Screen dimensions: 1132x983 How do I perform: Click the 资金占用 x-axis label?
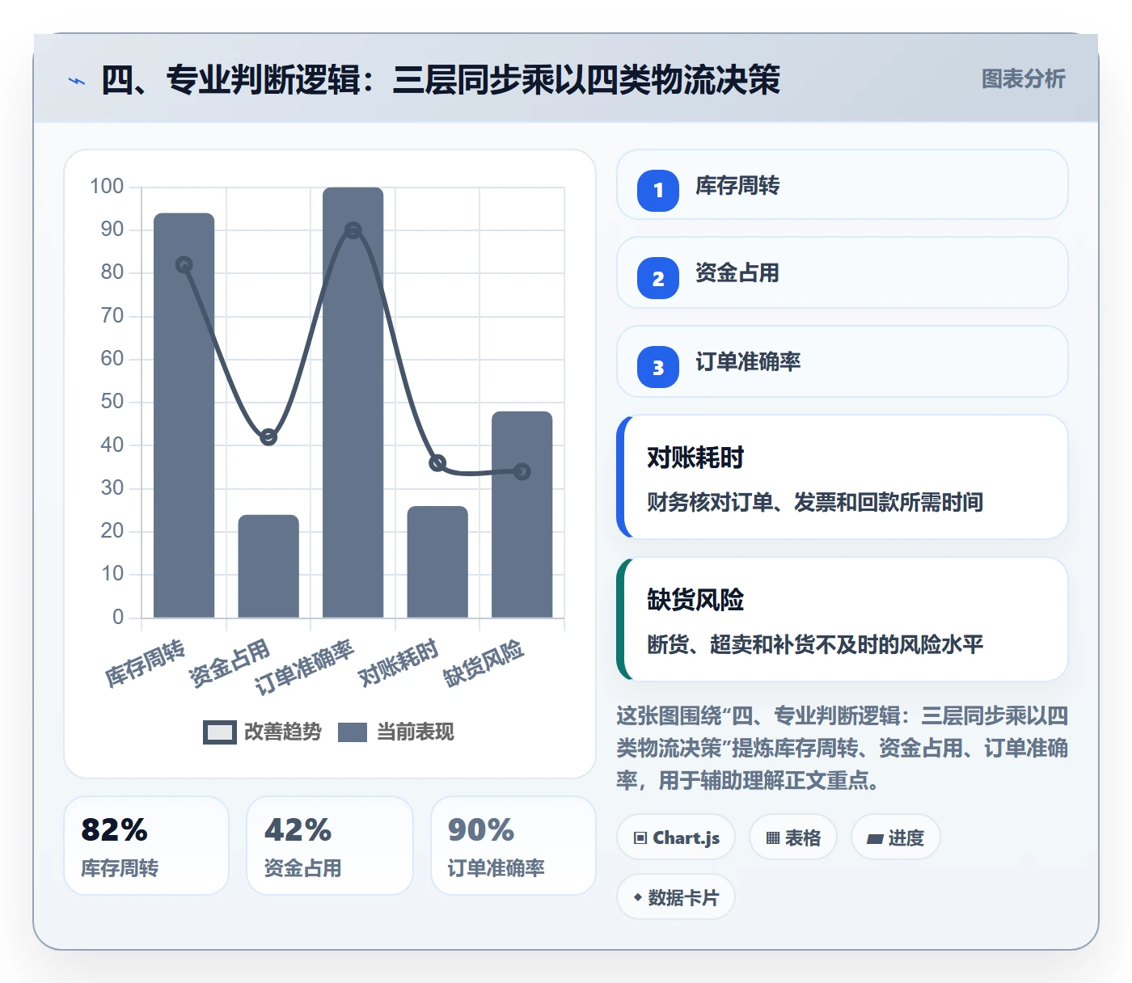coord(229,664)
